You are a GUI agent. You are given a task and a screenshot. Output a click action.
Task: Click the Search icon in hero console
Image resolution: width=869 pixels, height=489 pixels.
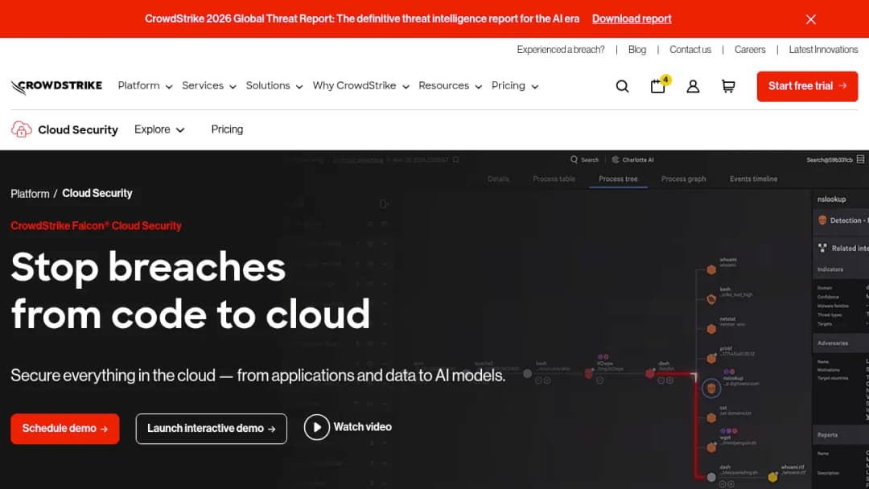click(x=574, y=159)
